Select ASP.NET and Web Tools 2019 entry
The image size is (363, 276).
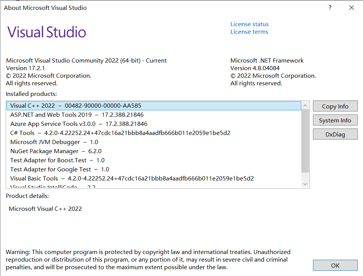pyautogui.click(x=76, y=114)
